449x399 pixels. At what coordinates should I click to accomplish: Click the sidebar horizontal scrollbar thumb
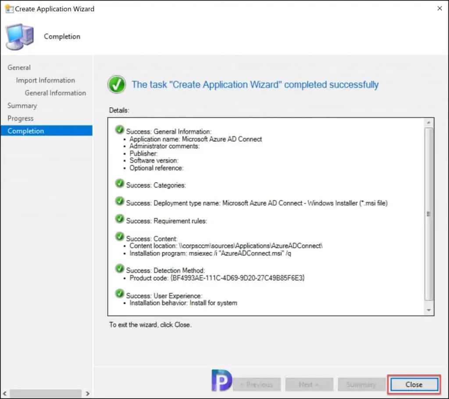(x=46, y=394)
